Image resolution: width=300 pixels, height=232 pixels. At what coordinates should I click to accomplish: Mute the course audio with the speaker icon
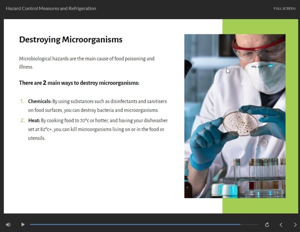coord(8,225)
